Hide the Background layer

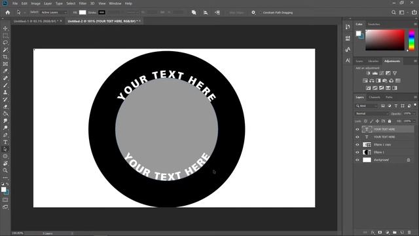tap(357, 160)
